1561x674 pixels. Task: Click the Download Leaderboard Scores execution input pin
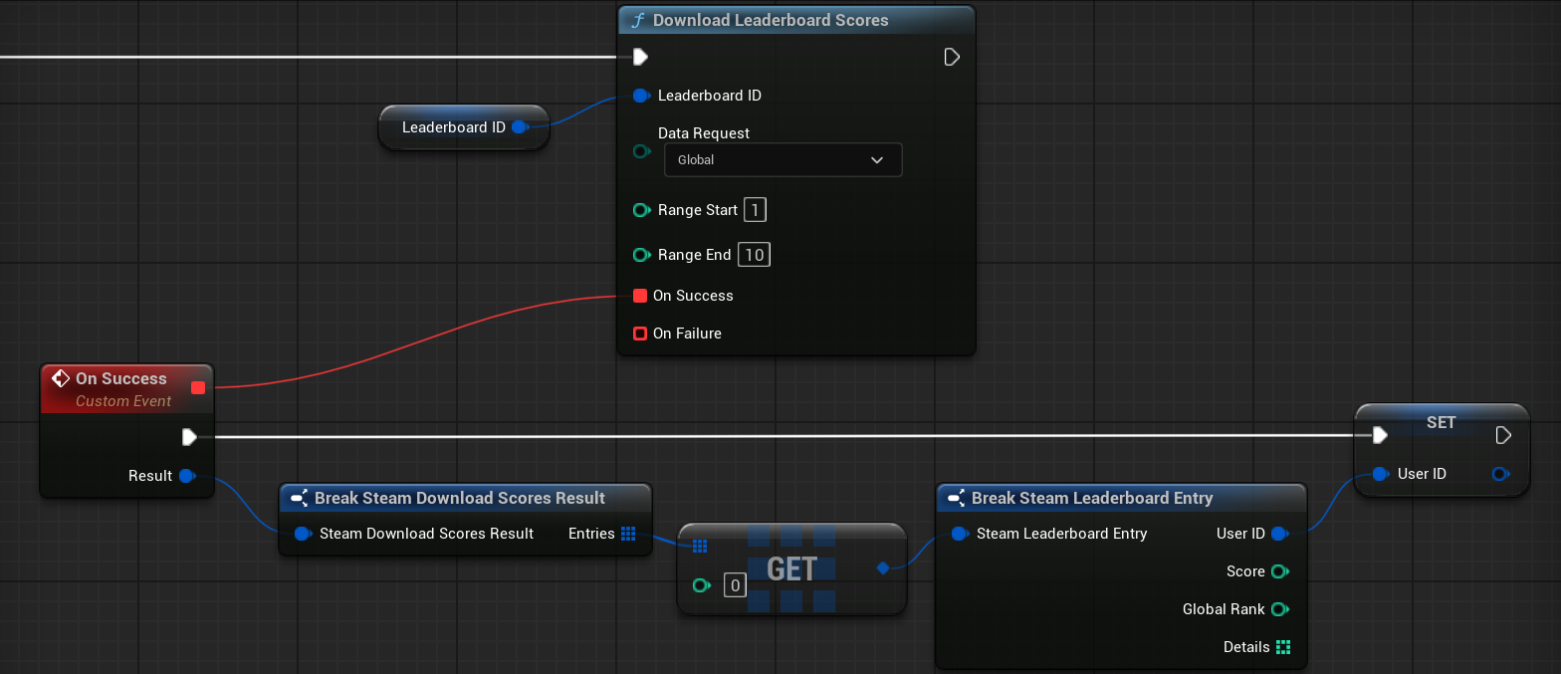[x=640, y=57]
